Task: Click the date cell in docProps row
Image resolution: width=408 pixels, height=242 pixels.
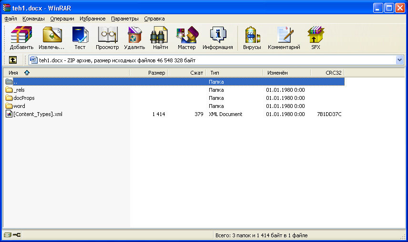Action: tap(285, 98)
